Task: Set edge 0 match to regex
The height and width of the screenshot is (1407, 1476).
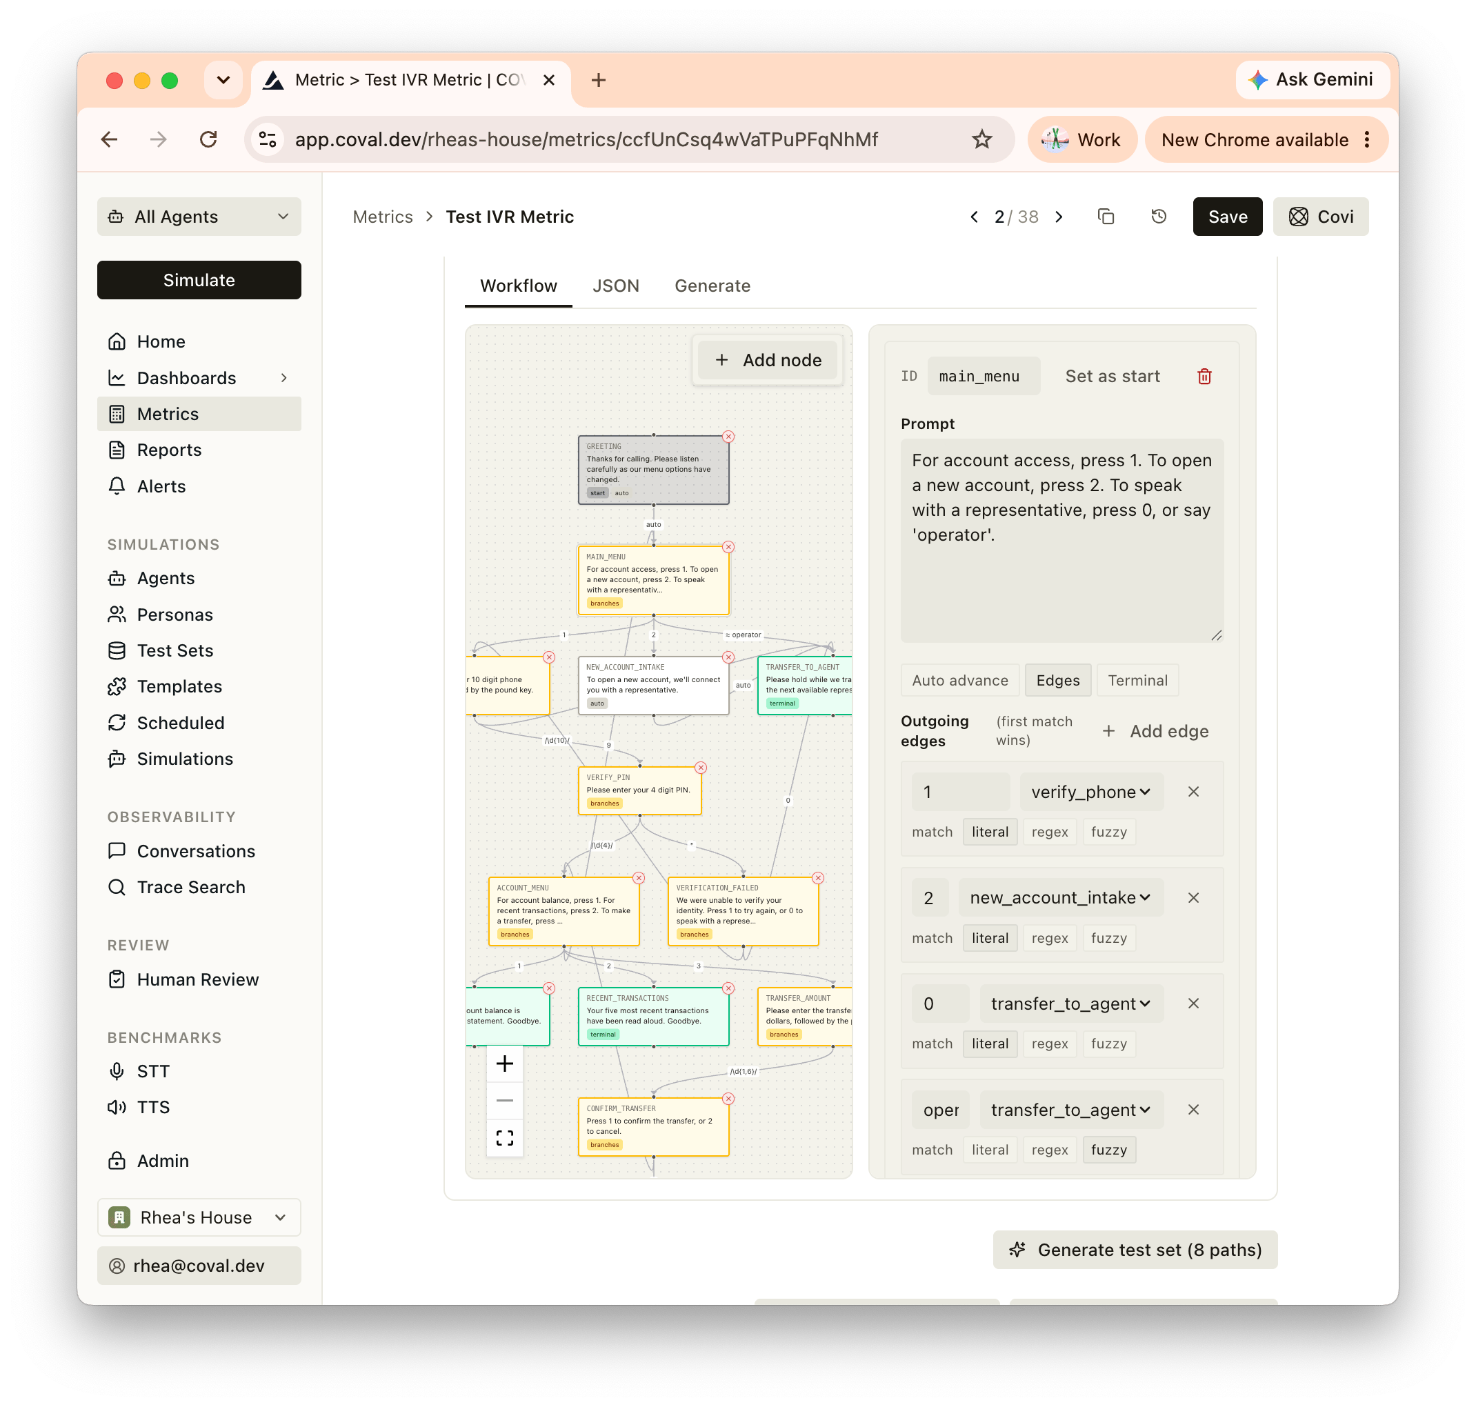Action: pos(1049,1044)
